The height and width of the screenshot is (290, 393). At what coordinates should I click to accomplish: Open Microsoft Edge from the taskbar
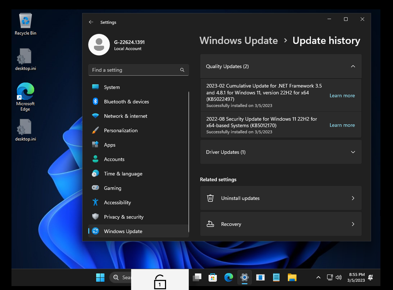tap(228, 277)
